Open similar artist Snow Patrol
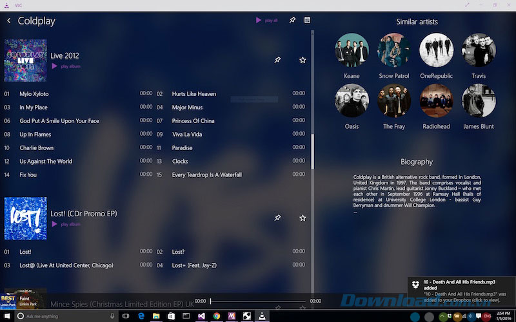This screenshot has width=516, height=322. pos(394,50)
